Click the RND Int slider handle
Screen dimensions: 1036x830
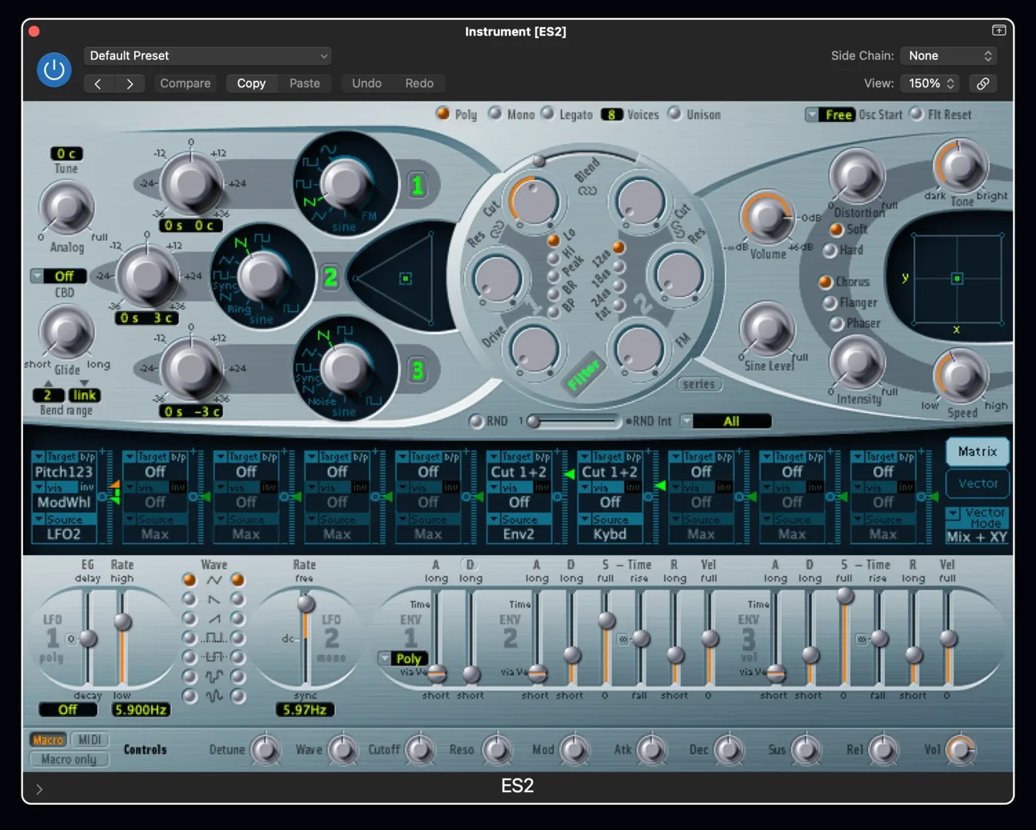(x=533, y=421)
